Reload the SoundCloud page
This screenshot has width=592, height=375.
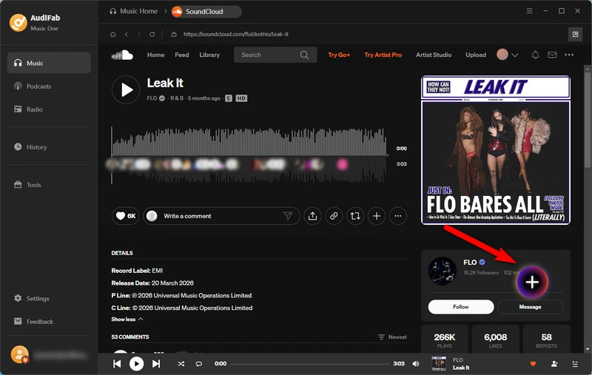pyautogui.click(x=152, y=34)
